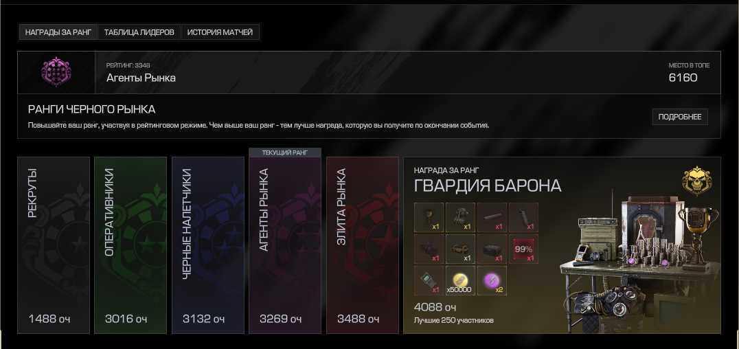Click the Подробнее button
This screenshot has width=739, height=349.
click(680, 117)
